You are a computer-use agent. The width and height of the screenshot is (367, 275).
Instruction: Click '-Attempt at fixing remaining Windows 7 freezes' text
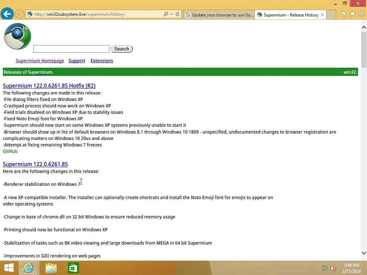[52, 145]
